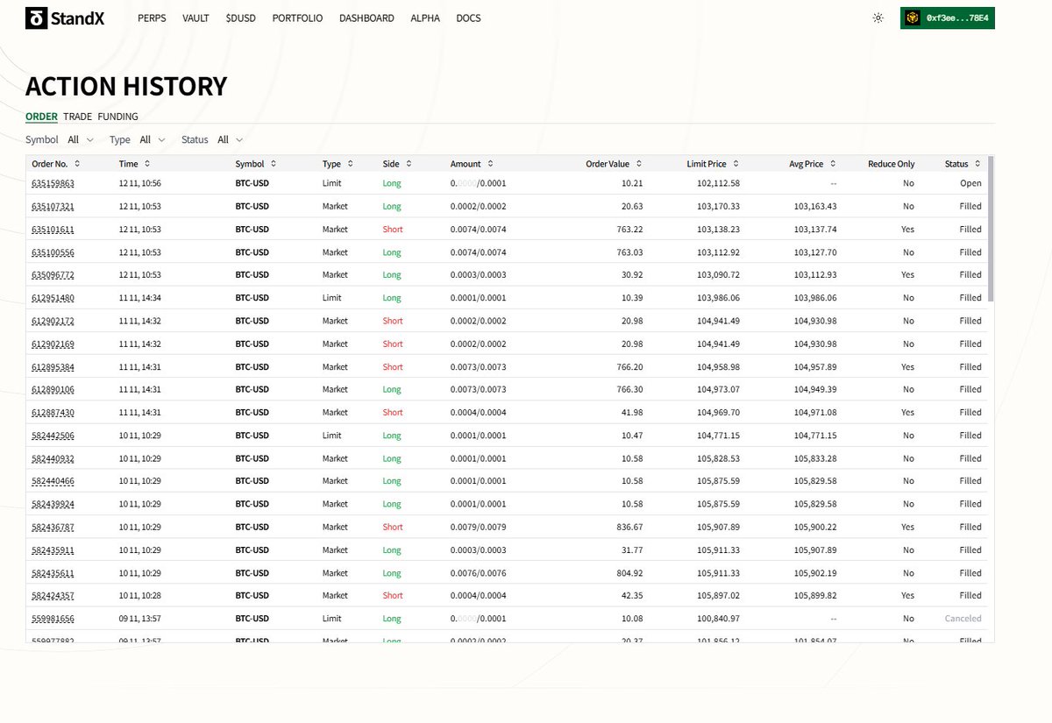Click amount 0.0079/0.0079
Viewport: 1052px width, 723px height.
point(478,528)
